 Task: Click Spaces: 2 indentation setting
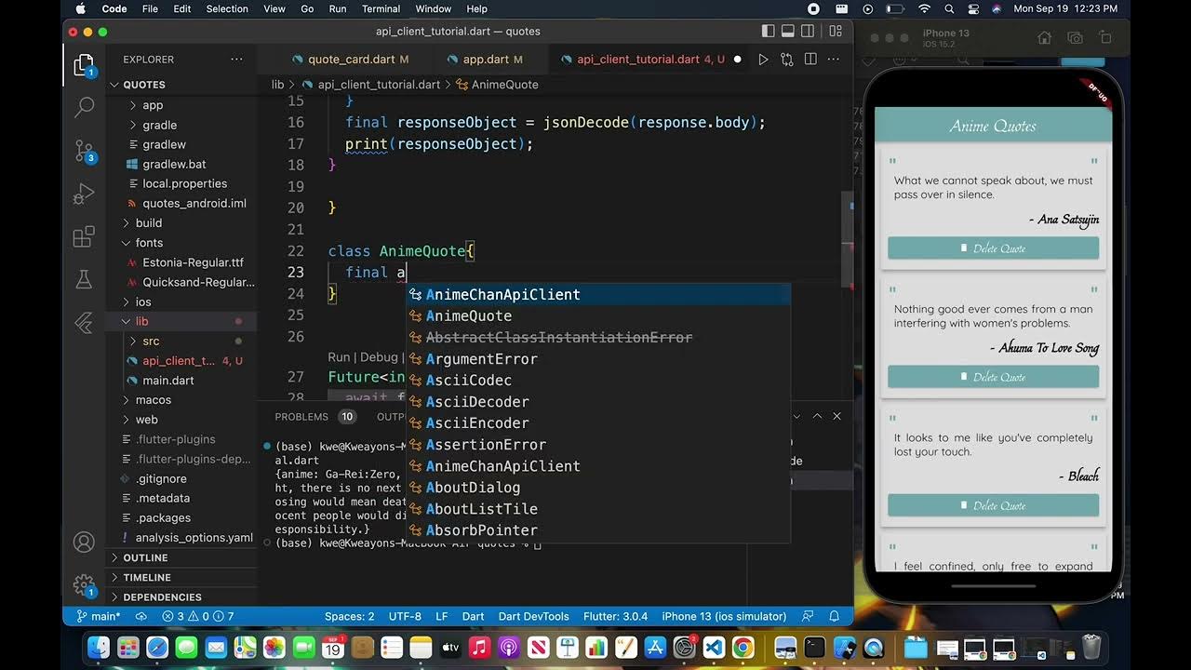coord(349,616)
